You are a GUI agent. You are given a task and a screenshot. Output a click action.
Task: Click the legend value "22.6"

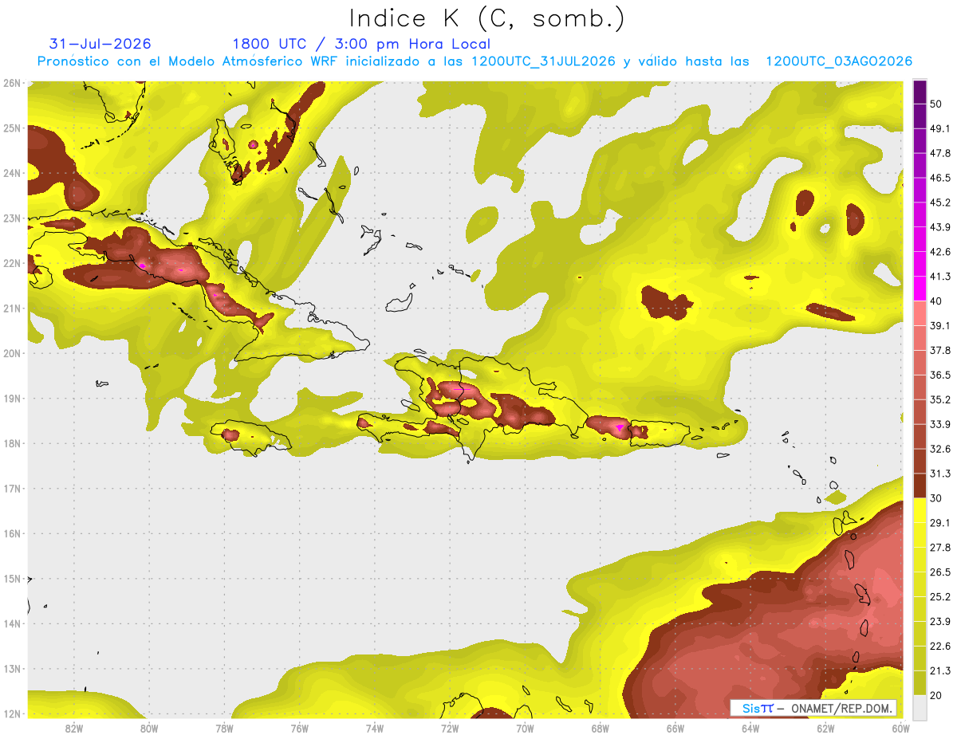point(940,646)
